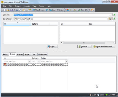The width and height of the screenshot is (118, 97).
Task: Cut selection with the scissors icon
Action: pyautogui.click(x=17, y=10)
